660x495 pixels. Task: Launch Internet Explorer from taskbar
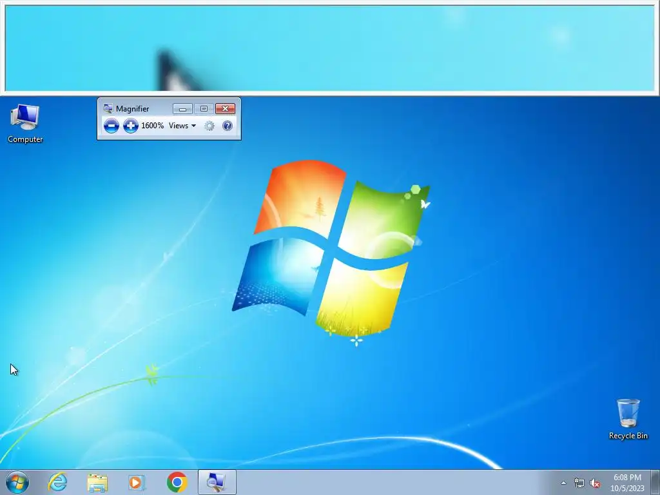coord(57,482)
